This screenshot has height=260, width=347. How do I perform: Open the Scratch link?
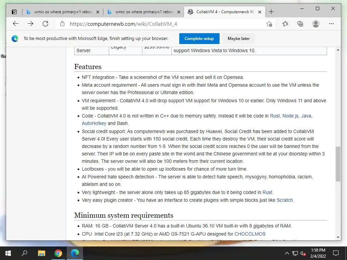pos(285,200)
